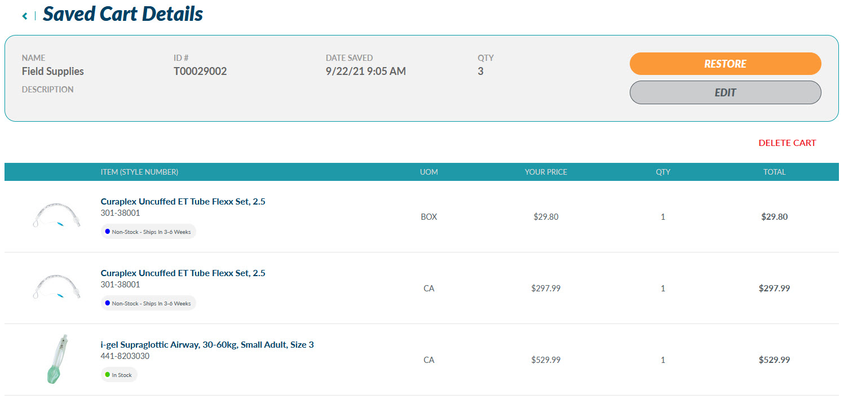Viewport: 844px width, 408px height.
Task: Click the $529.99 total for i-gel row
Action: [x=774, y=360]
